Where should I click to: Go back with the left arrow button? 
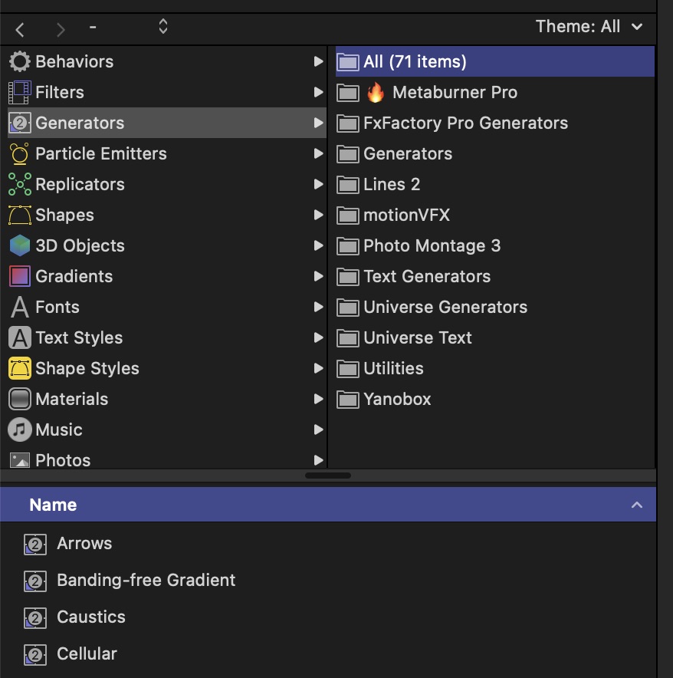(x=21, y=29)
